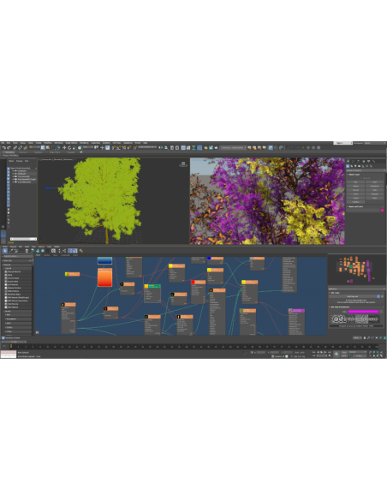Open the pink object color swatch

coord(382,211)
